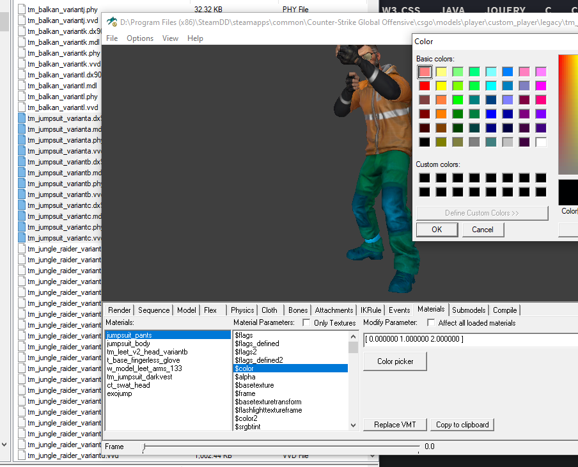Image resolution: width=578 pixels, height=467 pixels.
Task: Click the Replace VMT button
Action: (x=395, y=425)
